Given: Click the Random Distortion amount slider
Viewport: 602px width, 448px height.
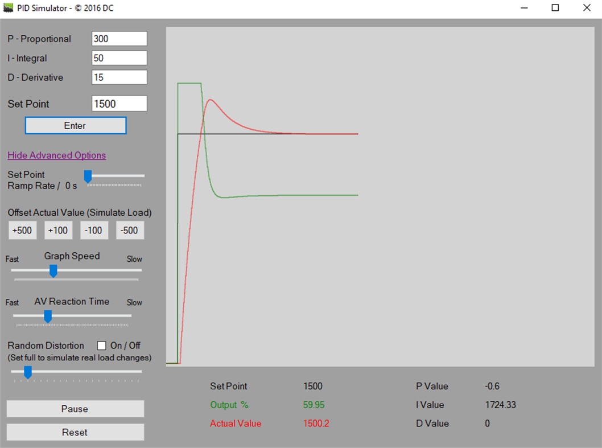Looking at the screenshot, I should click(27, 373).
